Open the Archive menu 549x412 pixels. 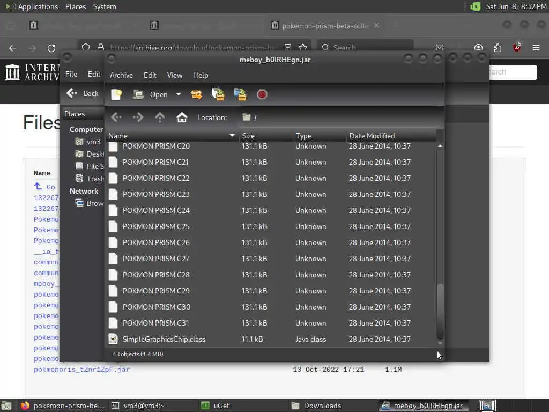(x=122, y=75)
